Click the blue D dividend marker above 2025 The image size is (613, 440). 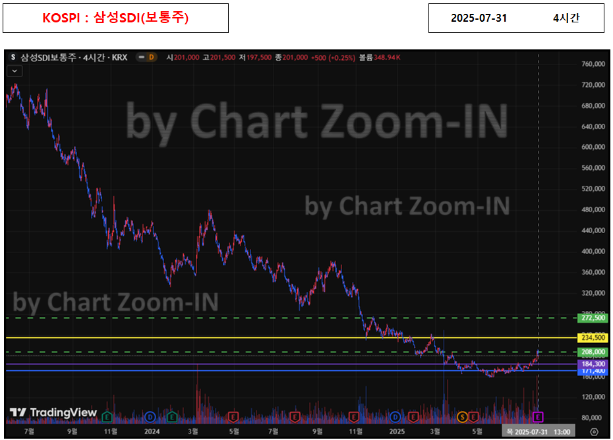pyautogui.click(x=395, y=418)
